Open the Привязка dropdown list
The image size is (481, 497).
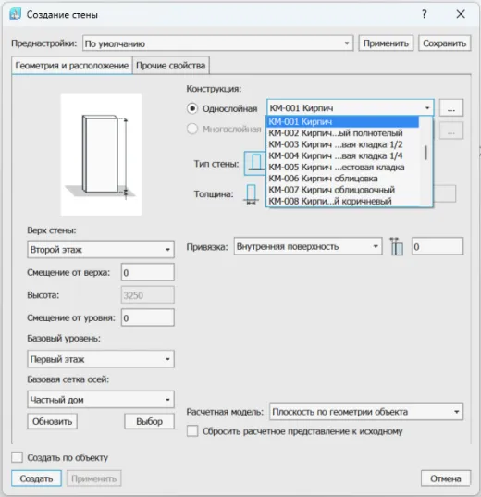click(x=308, y=246)
